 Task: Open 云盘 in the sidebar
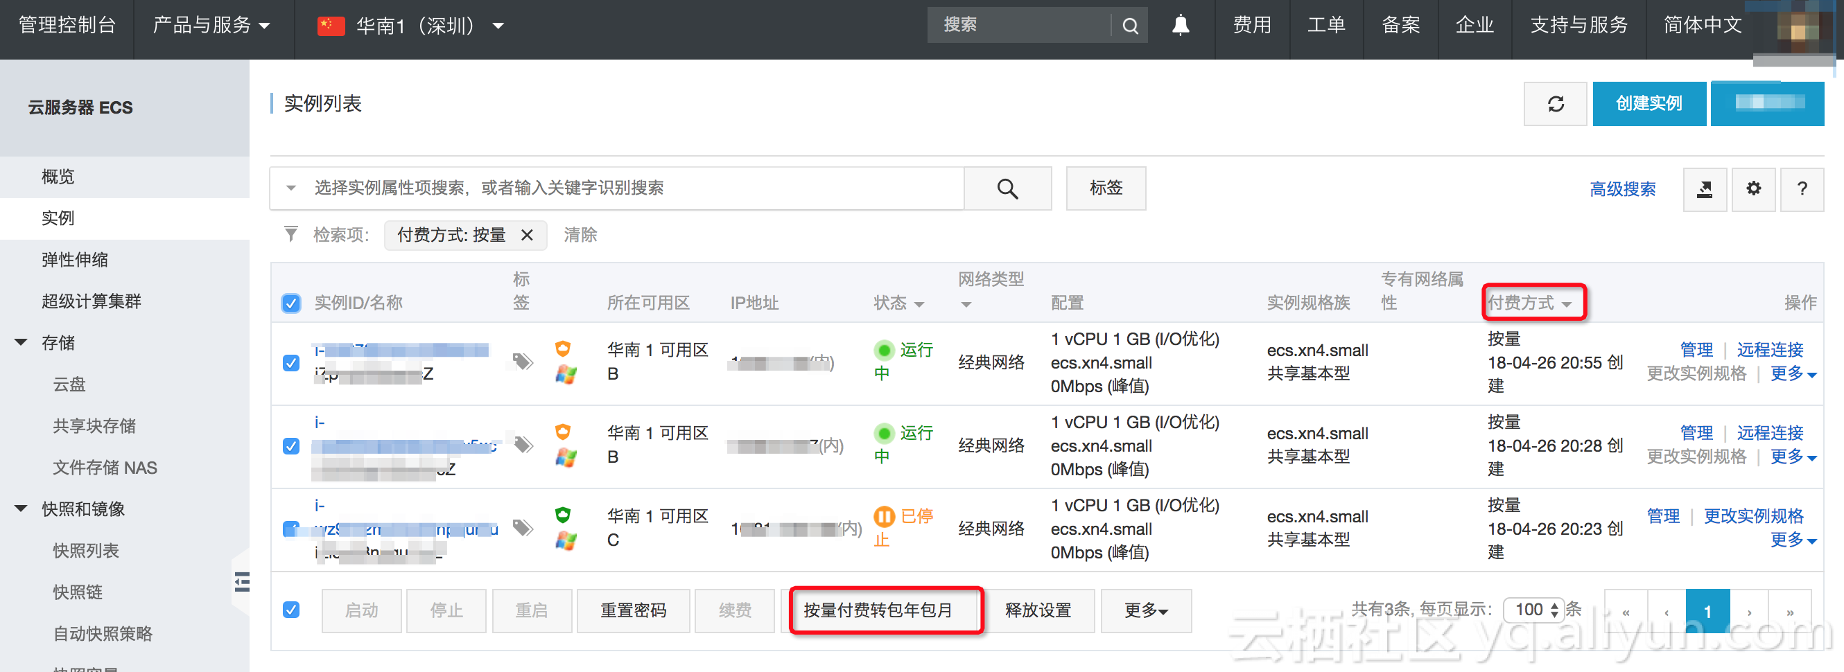pyautogui.click(x=69, y=384)
